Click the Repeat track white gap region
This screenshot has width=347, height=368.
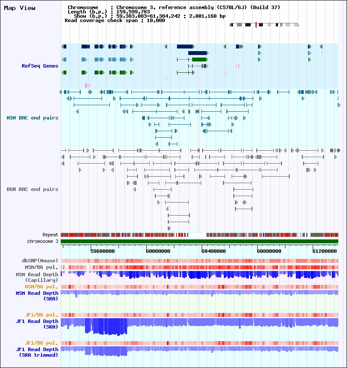pyautogui.click(x=197, y=235)
